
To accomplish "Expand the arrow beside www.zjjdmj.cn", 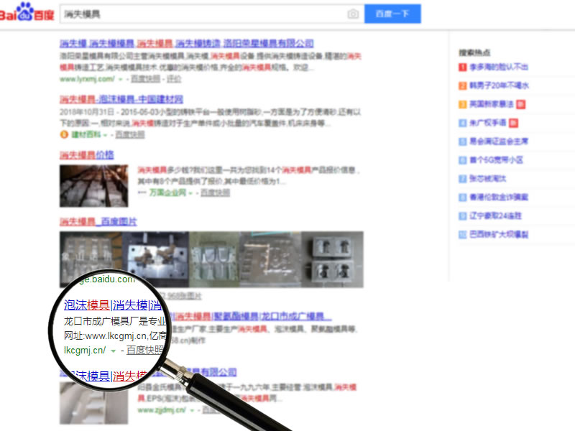I will tap(191, 410).
